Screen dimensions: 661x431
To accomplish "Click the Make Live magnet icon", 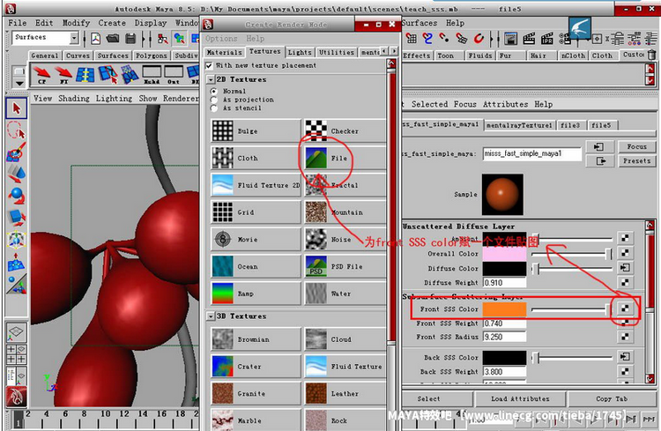I will (x=479, y=39).
